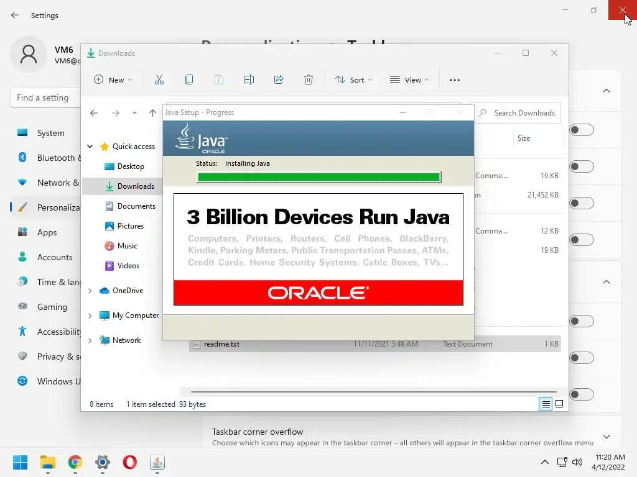This screenshot has height=477, width=637.
Task: Open Bluetooth section in Settings sidebar
Action: (45, 158)
